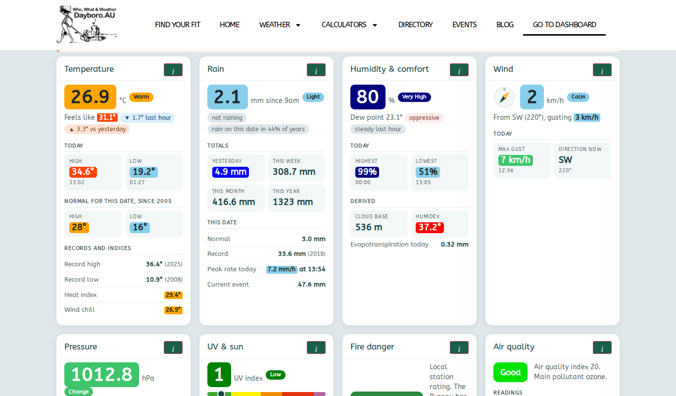Click the This week 308.7 mm tile
The image size is (676, 396).
(x=297, y=168)
